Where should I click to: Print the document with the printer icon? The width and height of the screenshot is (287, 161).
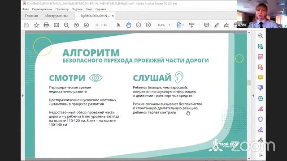(x=46, y=25)
